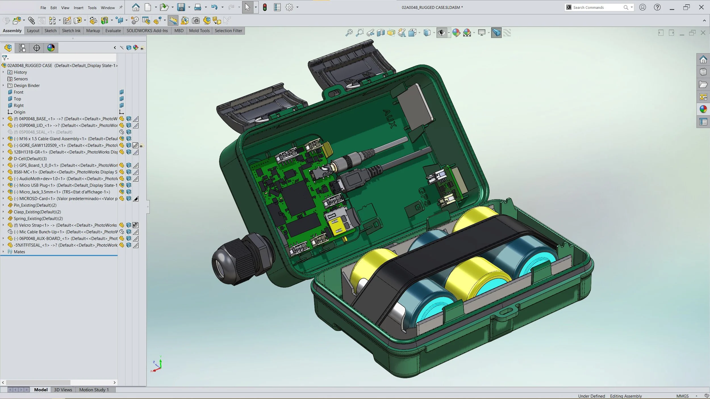
Task: Switch to Motion Study 1 tab
Action: 94,390
